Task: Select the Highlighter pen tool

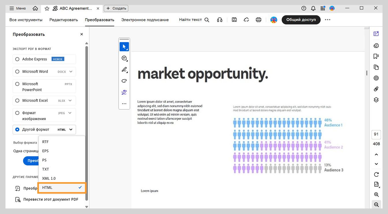Action: [124, 70]
